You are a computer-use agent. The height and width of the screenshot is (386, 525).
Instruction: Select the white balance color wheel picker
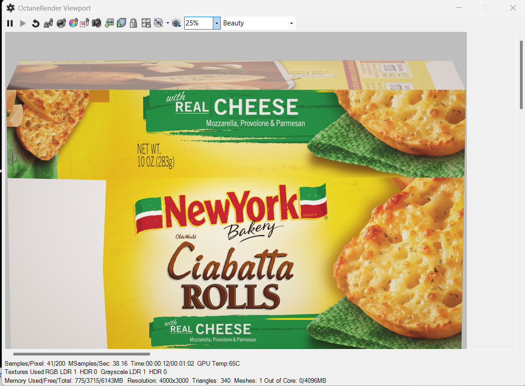point(73,23)
